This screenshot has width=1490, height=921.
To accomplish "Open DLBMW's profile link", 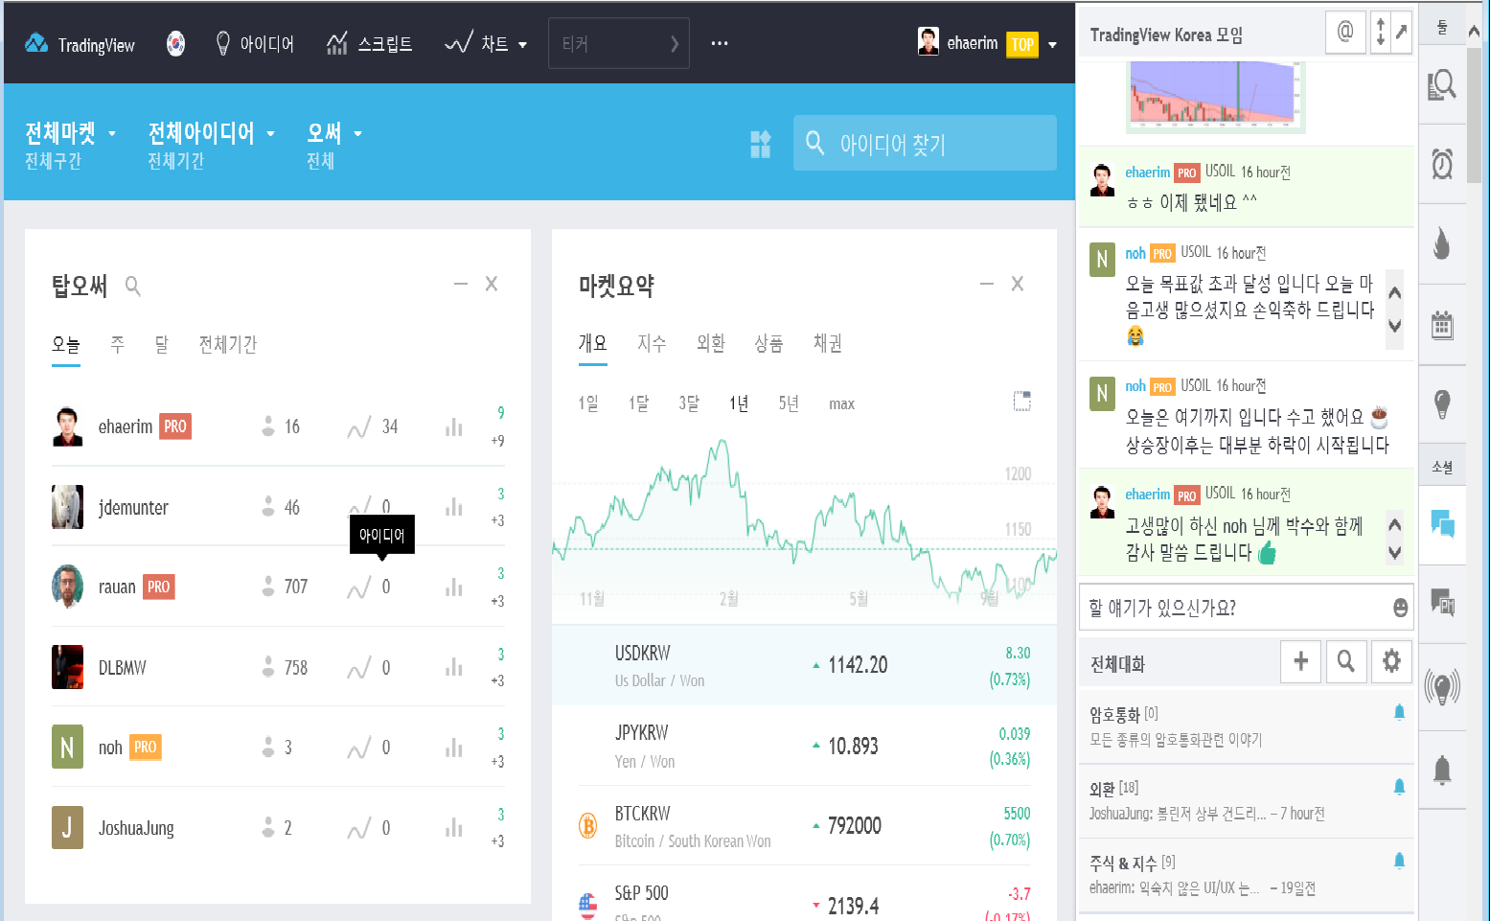I will click(x=123, y=667).
